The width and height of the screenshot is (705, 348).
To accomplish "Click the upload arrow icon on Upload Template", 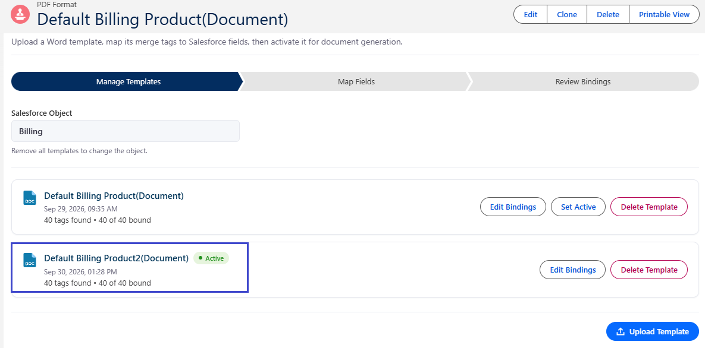I will tap(621, 332).
